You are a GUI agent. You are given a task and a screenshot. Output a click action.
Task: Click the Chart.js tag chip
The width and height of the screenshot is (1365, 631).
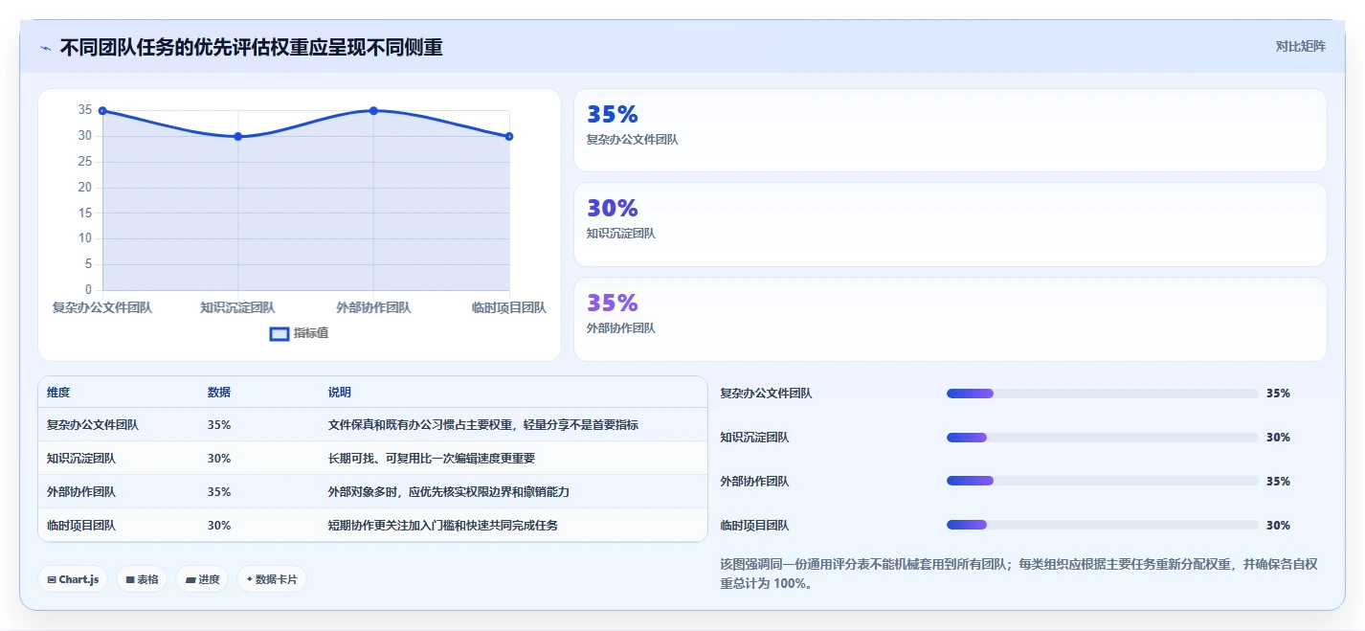coord(73,579)
